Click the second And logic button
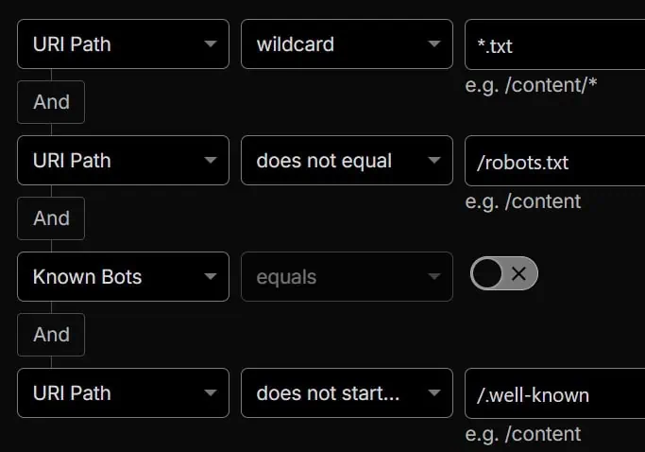This screenshot has width=645, height=452. [x=51, y=218]
